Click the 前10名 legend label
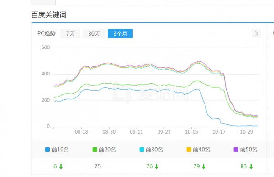The image size is (274, 177). pyautogui.click(x=60, y=150)
